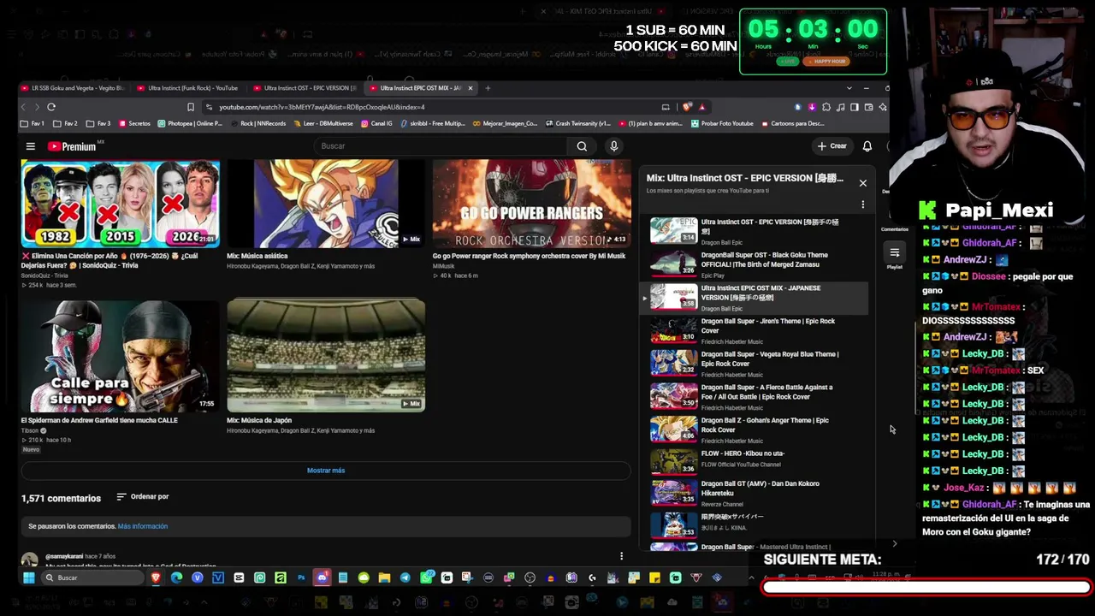Open the Crash Twinsanity bookmark
Viewport: 1095px width, 616px height.
[577, 124]
